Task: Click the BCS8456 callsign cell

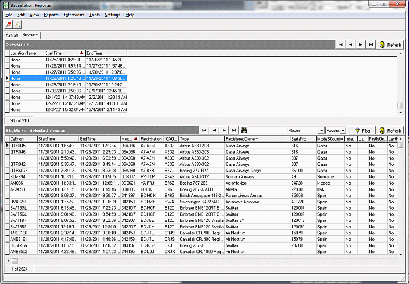Action: pyautogui.click(x=23, y=245)
